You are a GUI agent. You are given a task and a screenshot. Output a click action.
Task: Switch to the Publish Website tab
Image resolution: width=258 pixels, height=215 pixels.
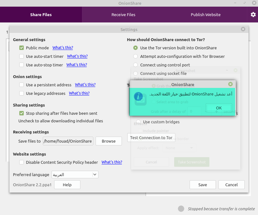point(205,15)
